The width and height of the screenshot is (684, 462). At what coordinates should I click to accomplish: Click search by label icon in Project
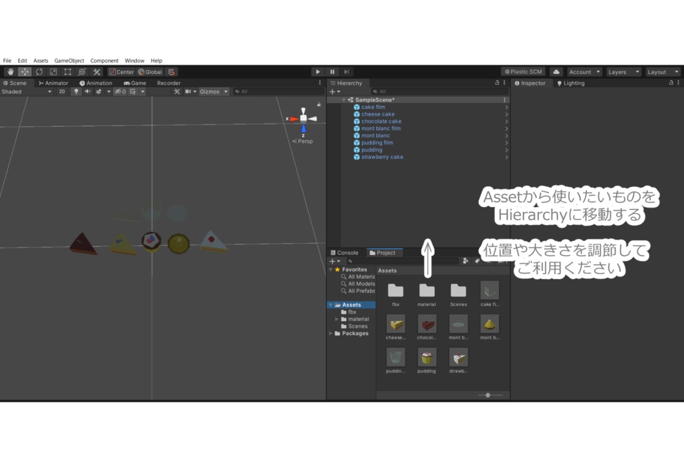tap(477, 260)
